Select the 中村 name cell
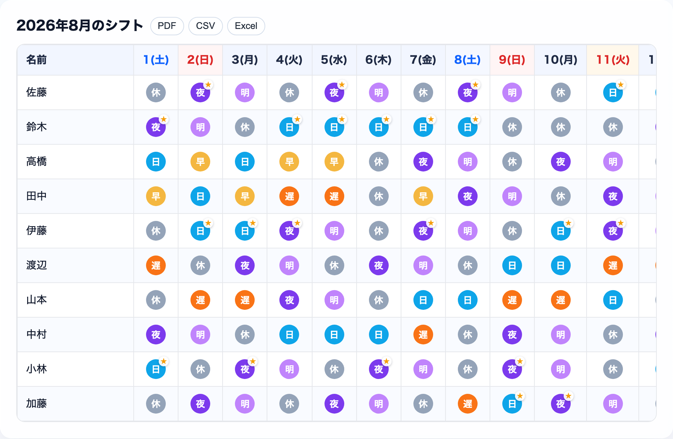This screenshot has width=673, height=439. [75, 335]
